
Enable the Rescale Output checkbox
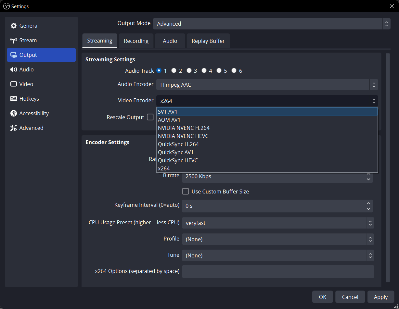(x=150, y=117)
